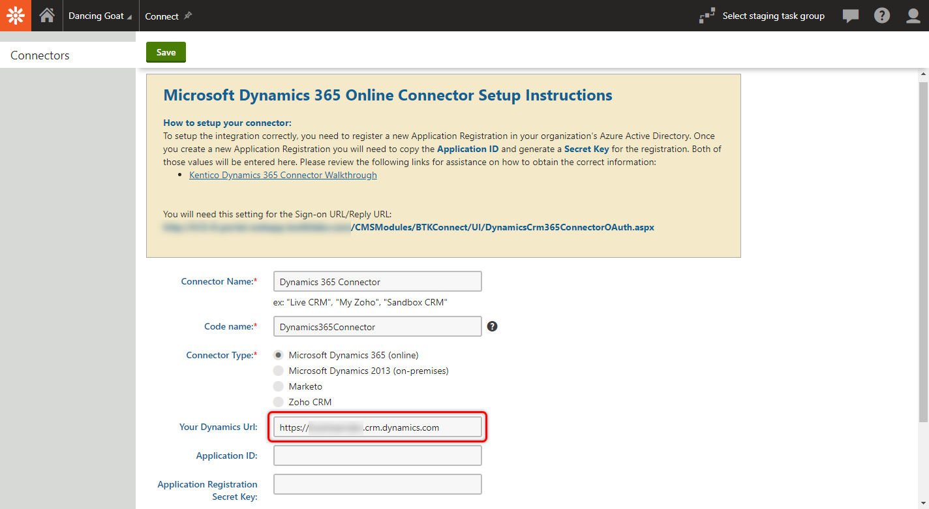The height and width of the screenshot is (509, 929).
Task: Click the Code name help tooltip icon
Action: 493,326
